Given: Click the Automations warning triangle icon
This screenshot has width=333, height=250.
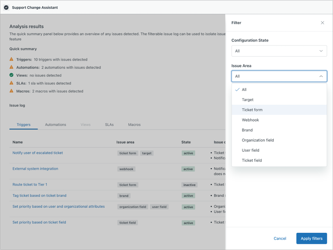Looking at the screenshot, I should click(x=11, y=67).
